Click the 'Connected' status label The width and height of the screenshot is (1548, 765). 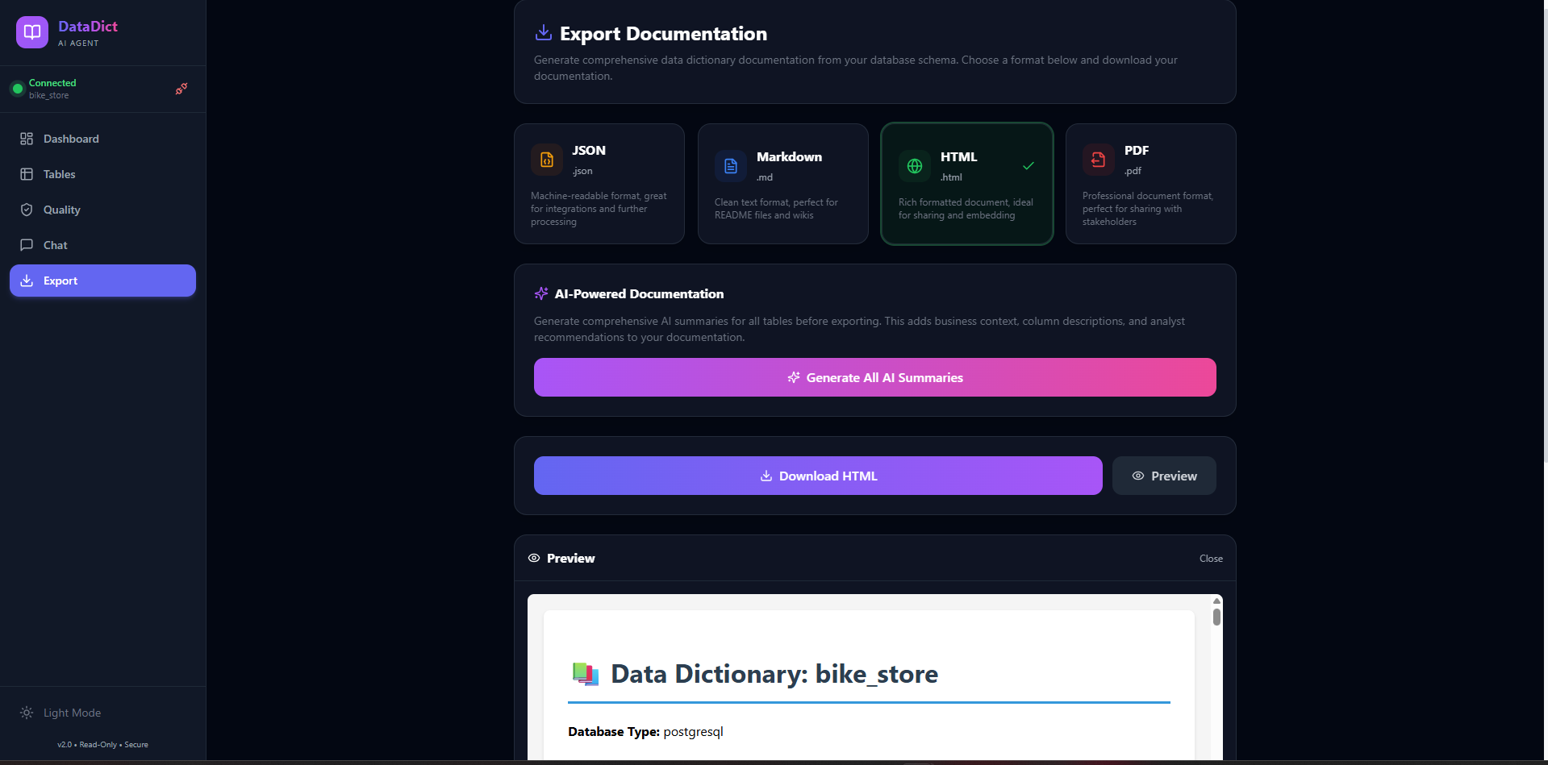pos(52,83)
